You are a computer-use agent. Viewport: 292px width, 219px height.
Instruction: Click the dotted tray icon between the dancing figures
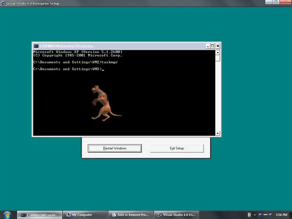pos(265,215)
